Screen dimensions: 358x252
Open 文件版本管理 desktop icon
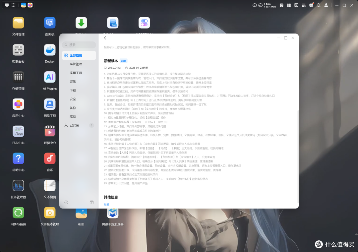pos(50,213)
